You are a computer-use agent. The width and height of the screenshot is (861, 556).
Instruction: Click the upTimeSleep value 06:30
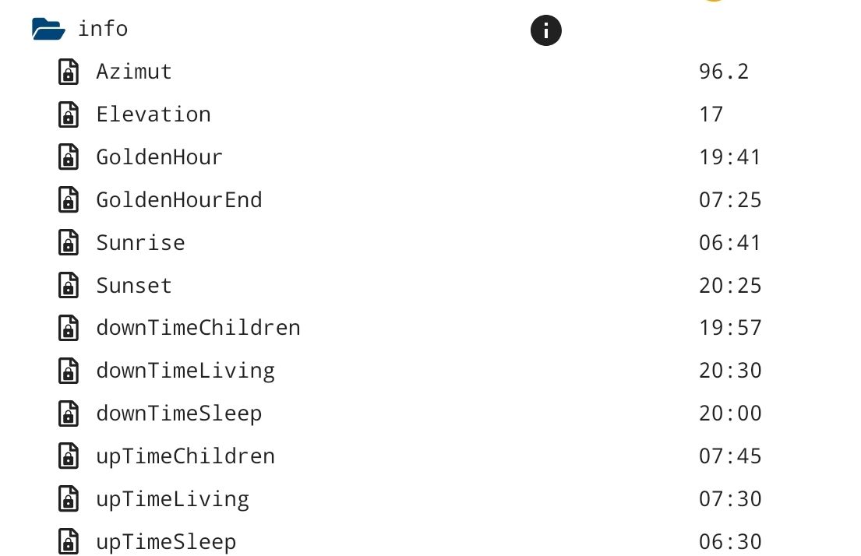point(730,542)
